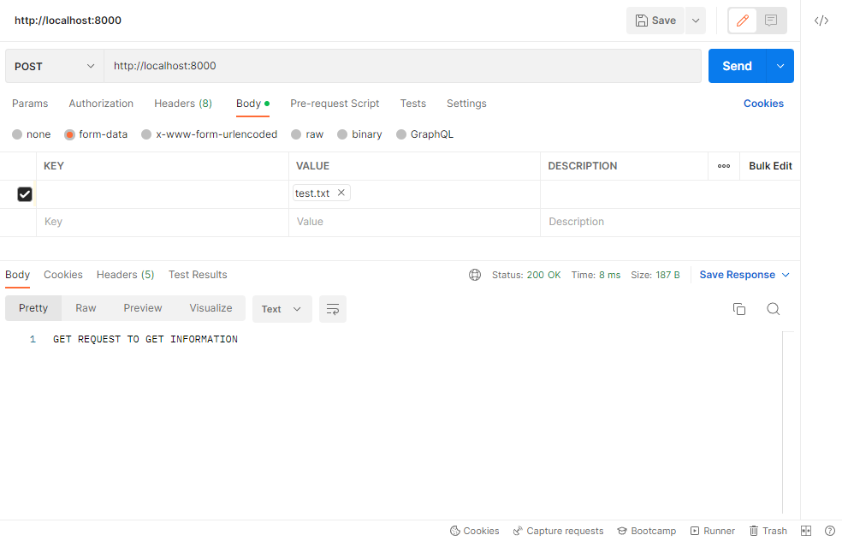Open the POST method dropdown
Screen dimensions: 842x541
55,66
